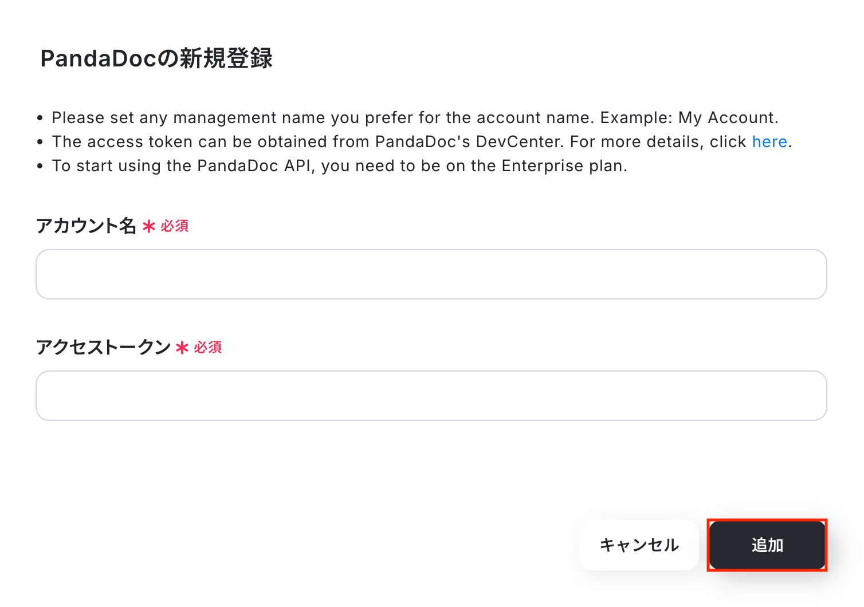Focus the アクセストークン text box
Viewport: 864px width, 607px height.
click(431, 396)
